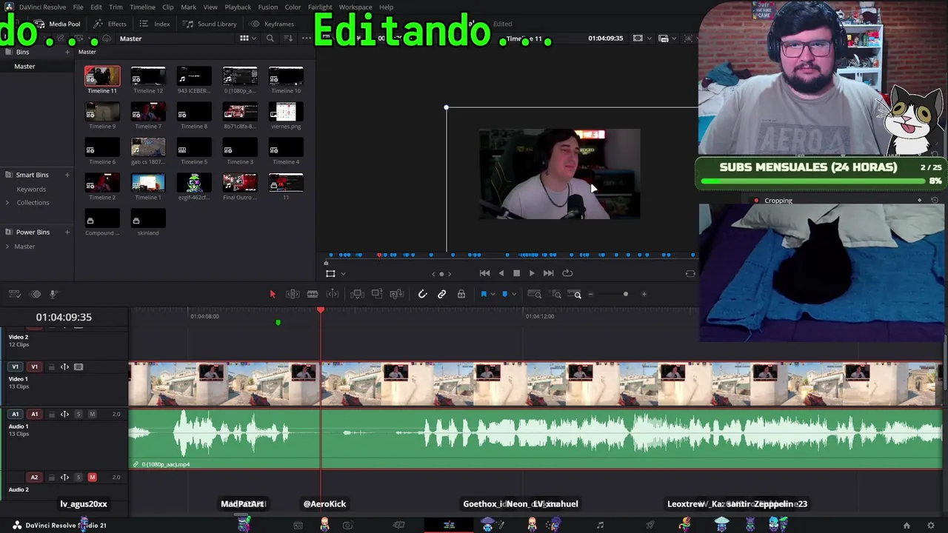Toggle viewer Loop playback
Viewport: 948px width, 533px height.
point(567,273)
